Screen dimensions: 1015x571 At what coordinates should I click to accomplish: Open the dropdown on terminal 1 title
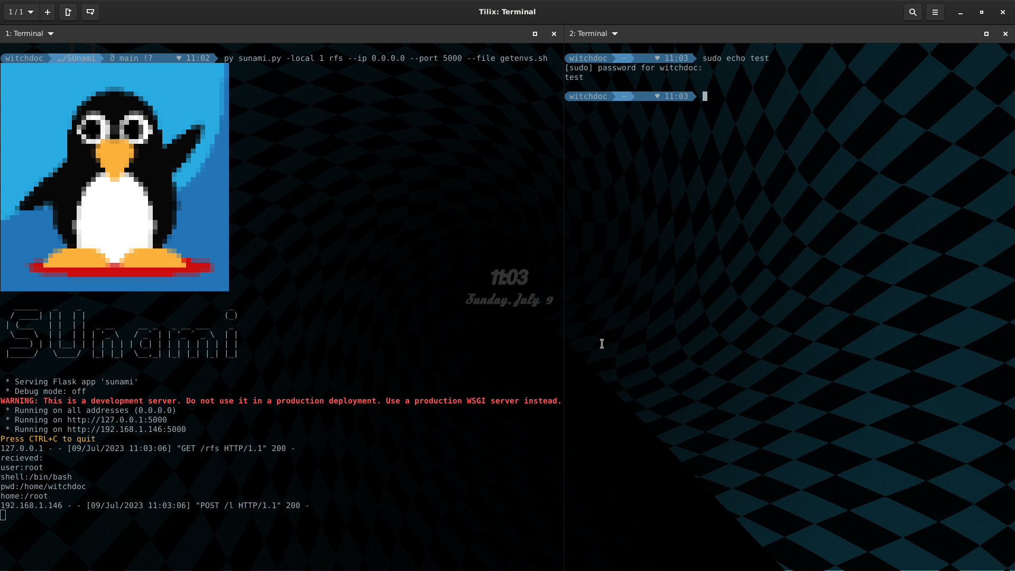[51, 33]
